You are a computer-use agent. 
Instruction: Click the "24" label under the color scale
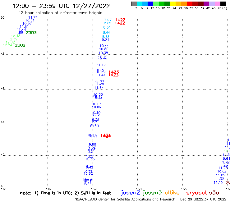(174, 8)
